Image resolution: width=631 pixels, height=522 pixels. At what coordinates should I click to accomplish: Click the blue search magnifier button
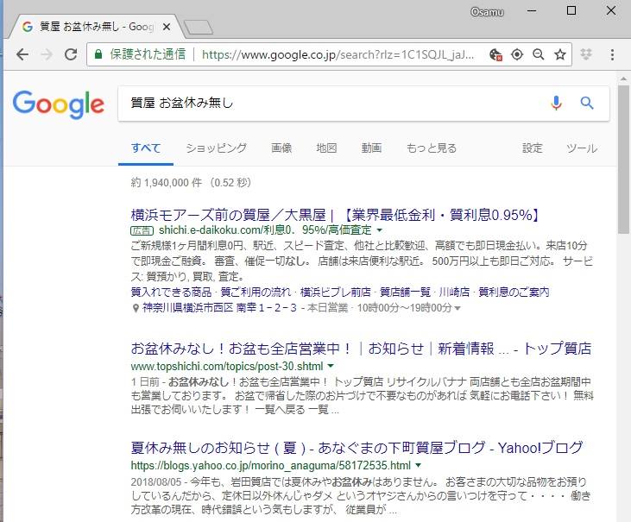tap(587, 103)
